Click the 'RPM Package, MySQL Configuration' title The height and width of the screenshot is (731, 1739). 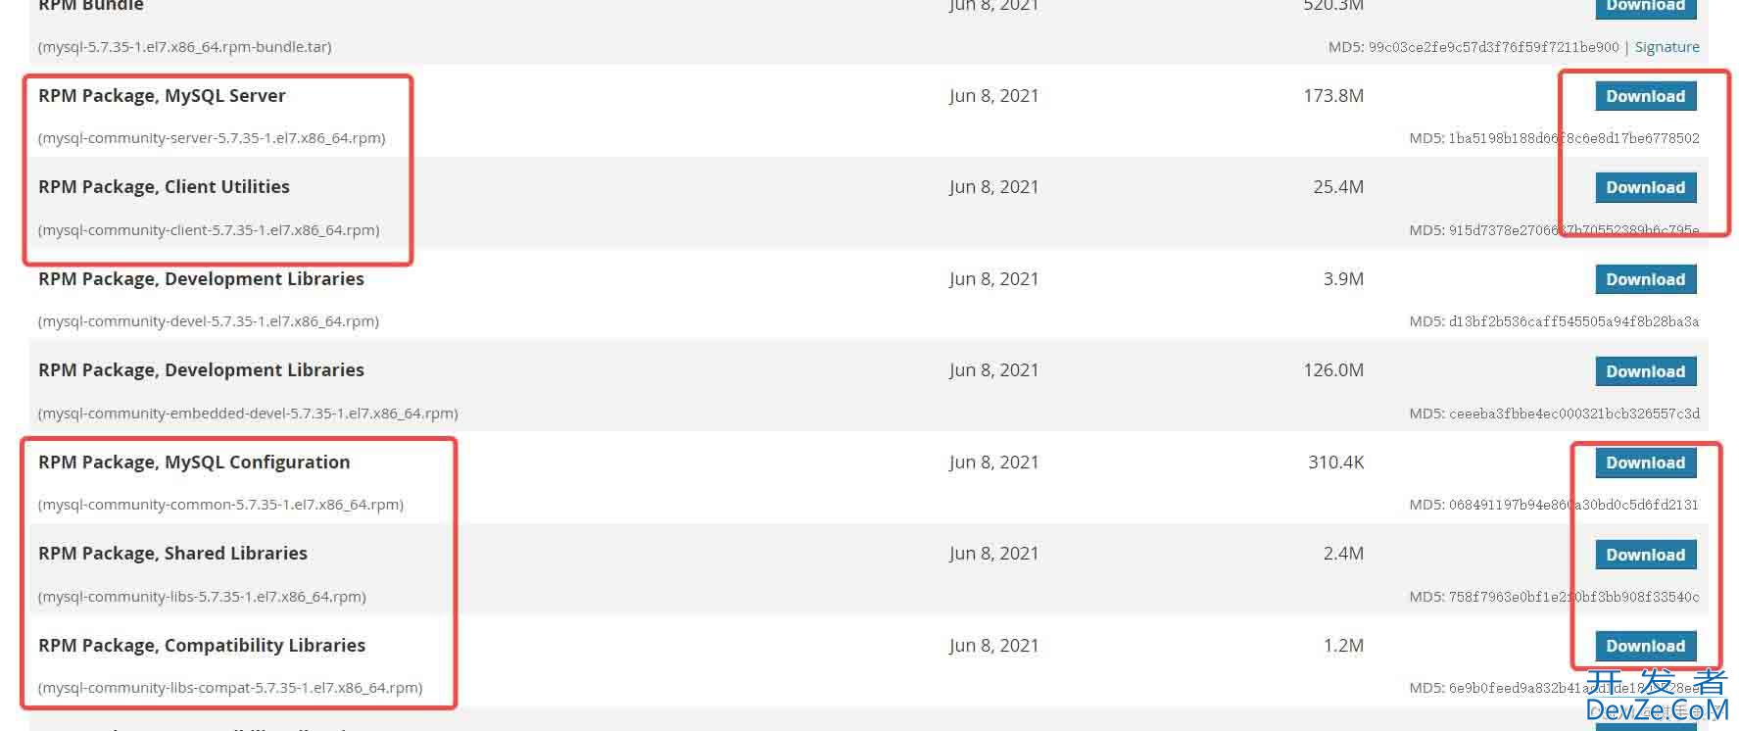coord(194,463)
